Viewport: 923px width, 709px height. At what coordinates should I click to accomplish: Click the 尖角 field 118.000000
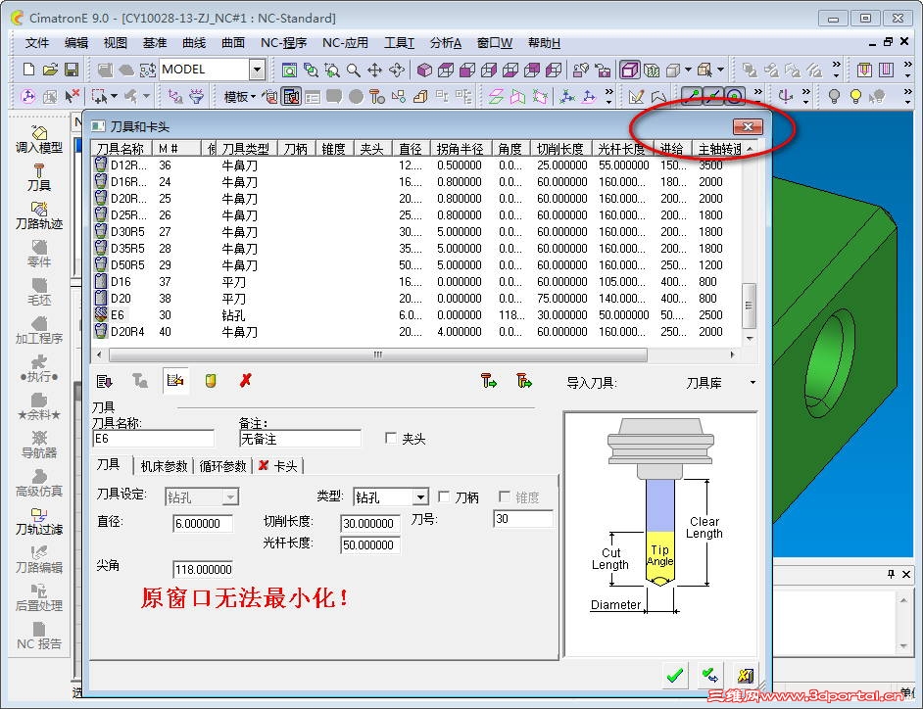click(x=203, y=569)
